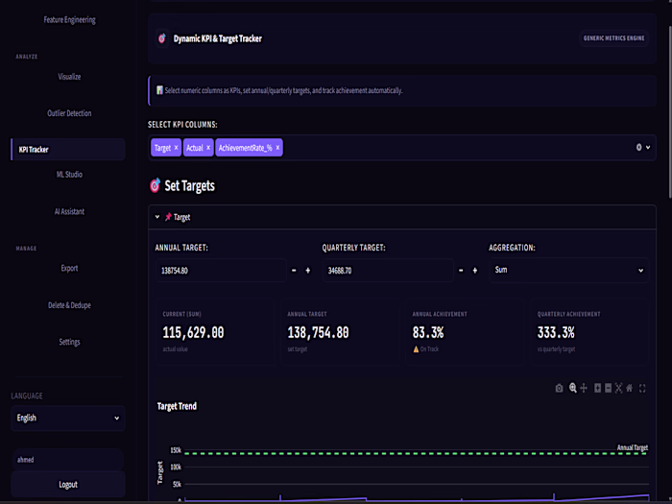Click the Generic Metrics Engine badge
672x504 pixels.
click(613, 38)
